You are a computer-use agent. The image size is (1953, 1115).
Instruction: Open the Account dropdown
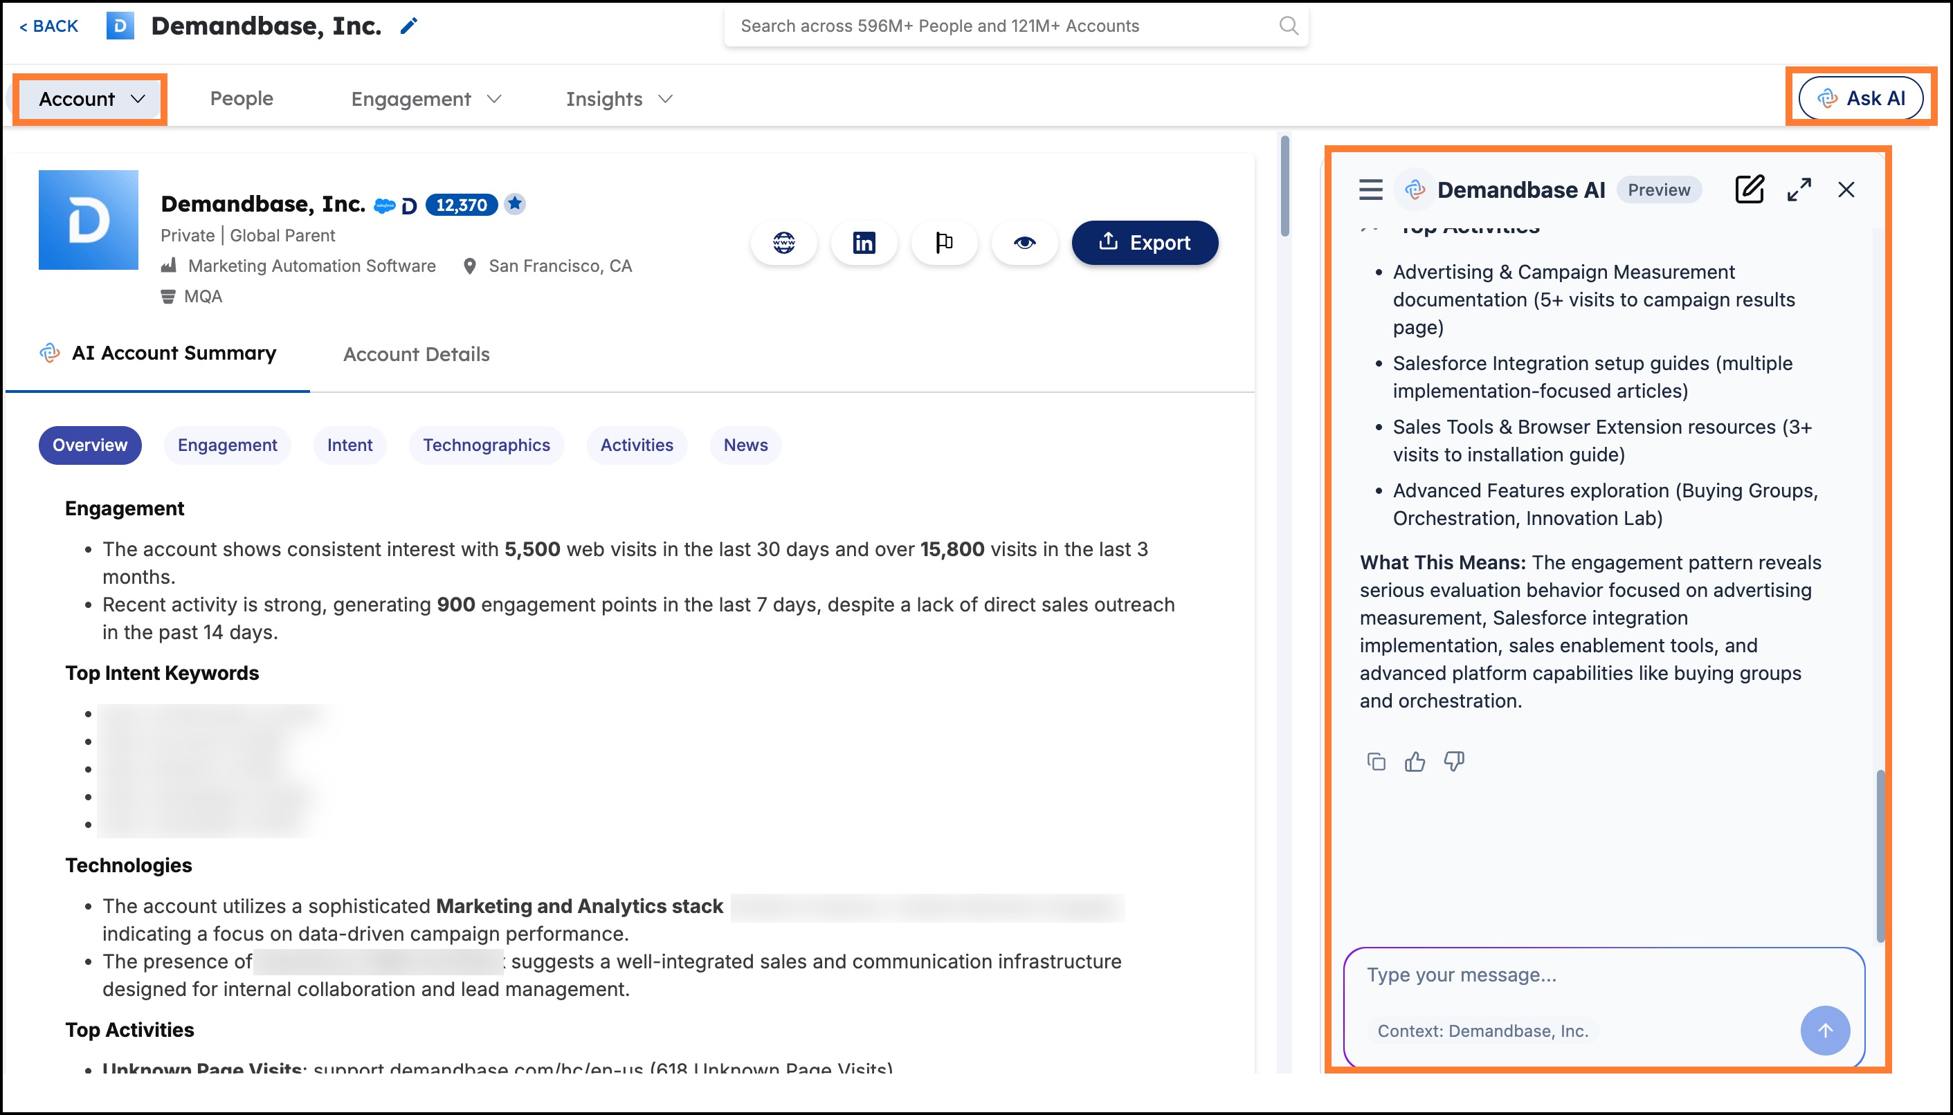[x=91, y=99]
